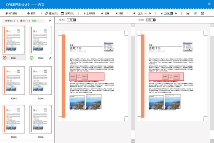This screenshot has height=143, width=214.
Task: Select the P0004 page thumbnail
Action: [41, 81]
